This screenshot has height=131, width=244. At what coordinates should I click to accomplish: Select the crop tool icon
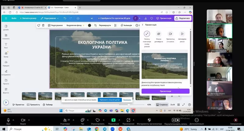point(95,25)
